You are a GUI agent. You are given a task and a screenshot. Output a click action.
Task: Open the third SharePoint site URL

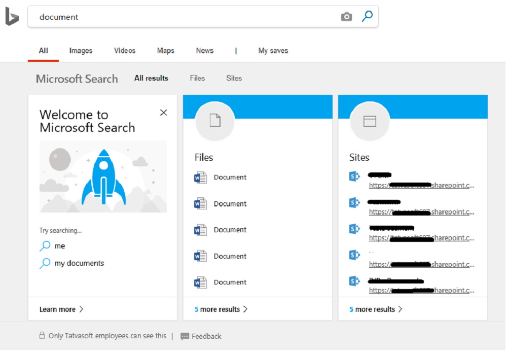click(x=421, y=238)
